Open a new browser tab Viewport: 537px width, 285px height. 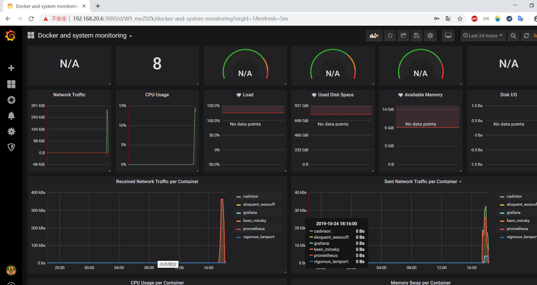(98, 6)
